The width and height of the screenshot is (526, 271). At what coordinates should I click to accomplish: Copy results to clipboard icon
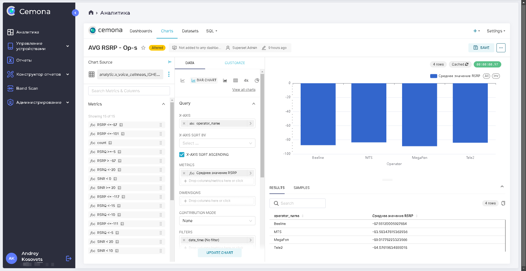[503, 203]
